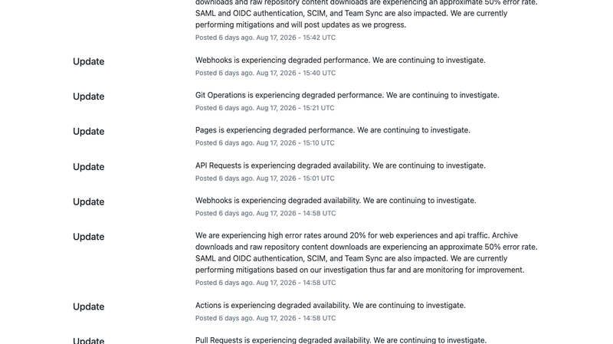Click the Update label beside Git Operations entry
Viewport: 613px width, 344px height.
[88, 97]
